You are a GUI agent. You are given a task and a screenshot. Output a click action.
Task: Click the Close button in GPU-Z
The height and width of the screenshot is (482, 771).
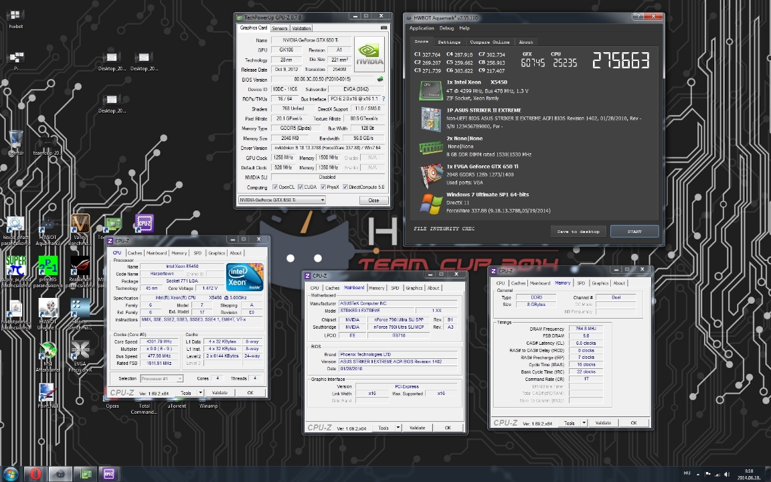coord(373,200)
